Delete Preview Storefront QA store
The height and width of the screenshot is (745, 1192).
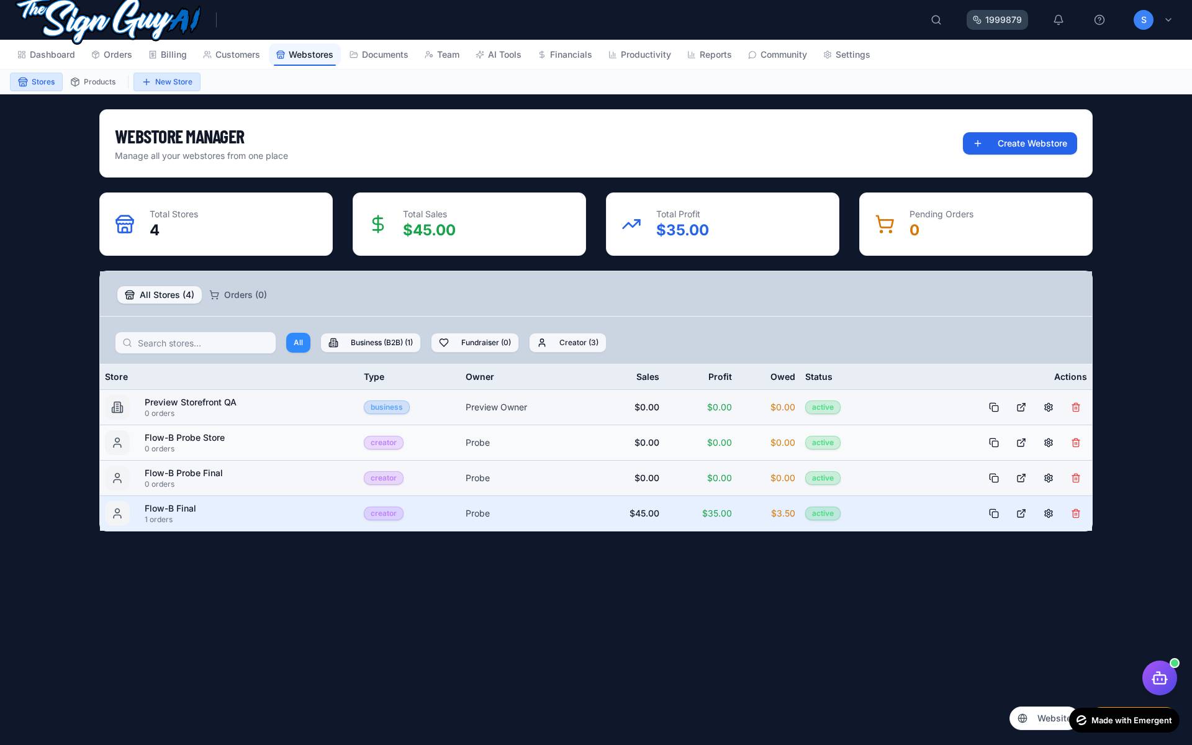[1076, 407]
